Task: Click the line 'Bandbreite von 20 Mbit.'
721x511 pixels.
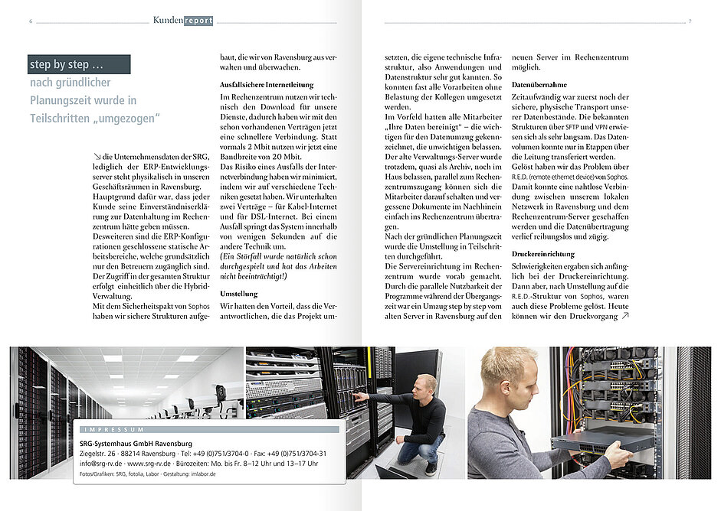Action: (x=261, y=157)
